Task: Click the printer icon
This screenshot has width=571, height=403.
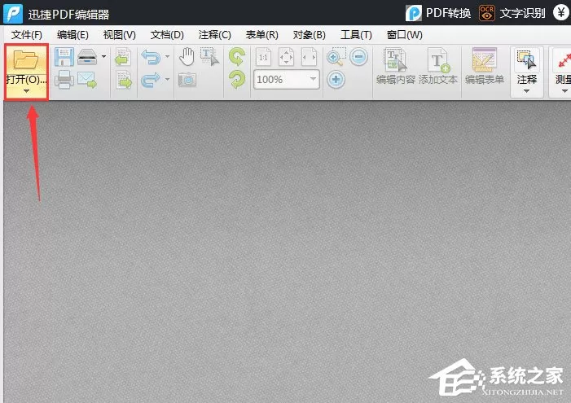Action: click(64, 80)
